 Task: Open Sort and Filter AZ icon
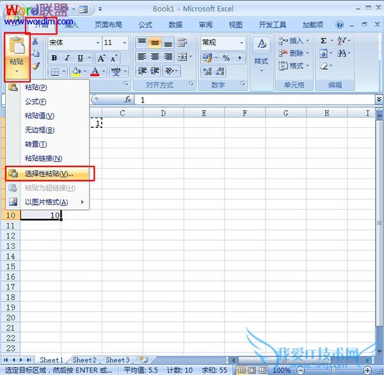click(x=341, y=40)
